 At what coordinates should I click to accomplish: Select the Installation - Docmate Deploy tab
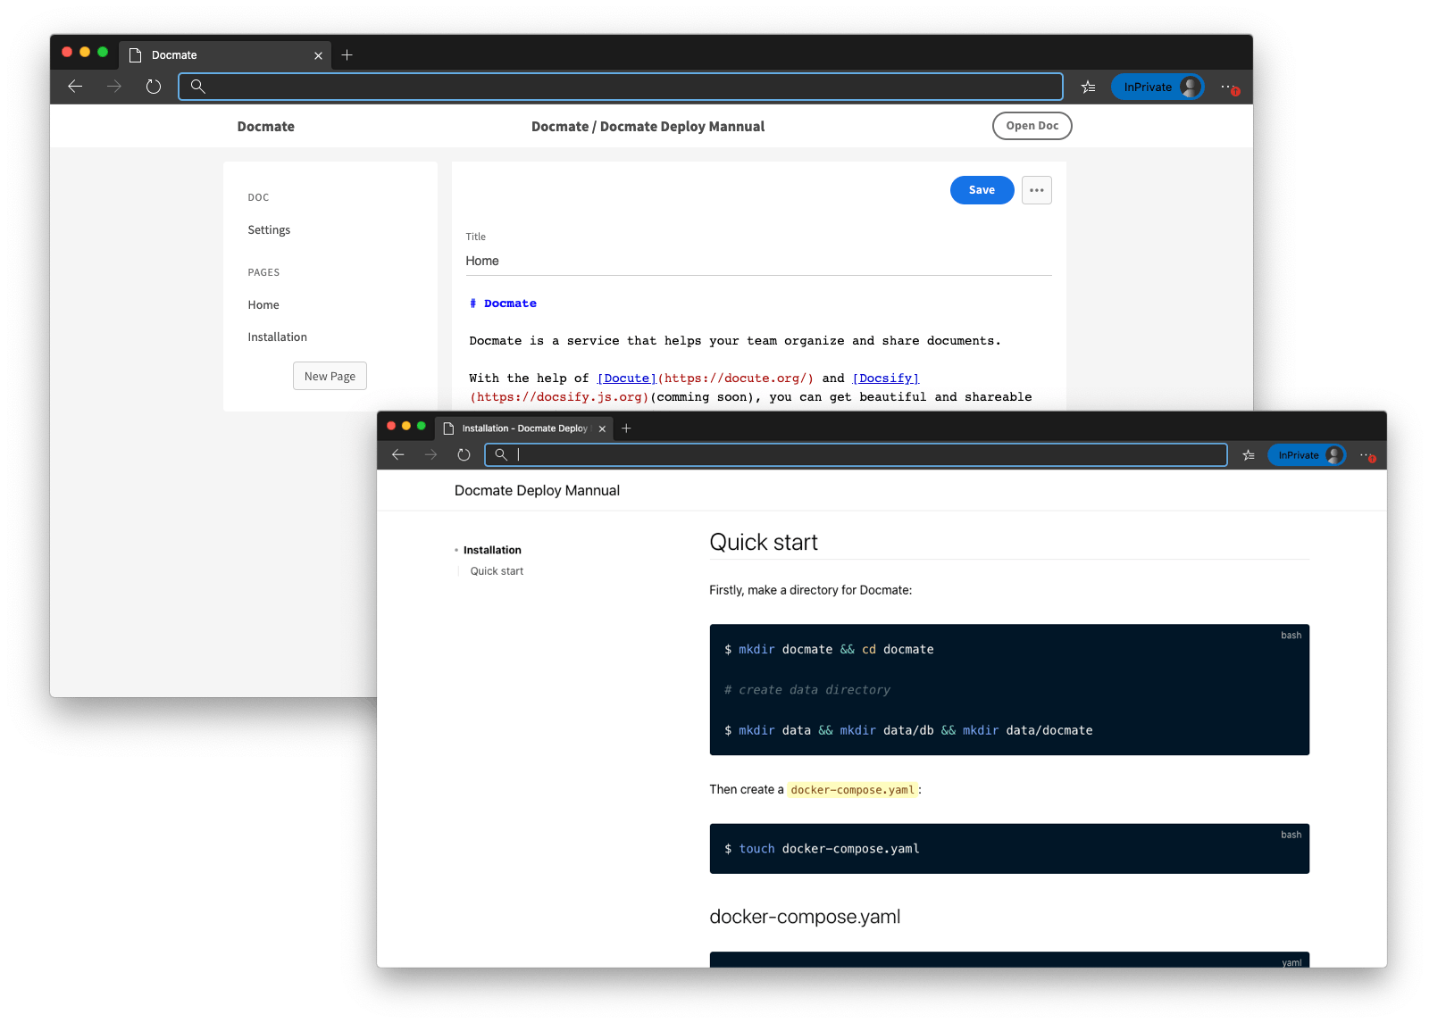(523, 428)
